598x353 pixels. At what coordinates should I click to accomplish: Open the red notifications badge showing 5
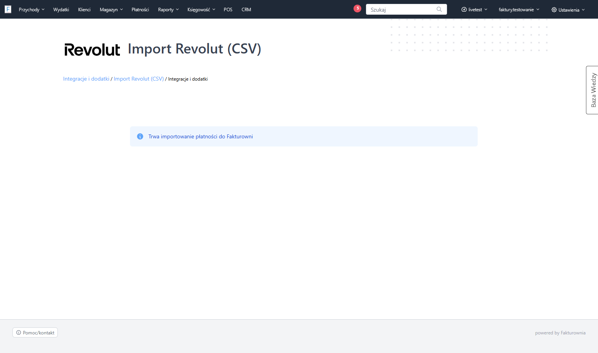tap(357, 8)
